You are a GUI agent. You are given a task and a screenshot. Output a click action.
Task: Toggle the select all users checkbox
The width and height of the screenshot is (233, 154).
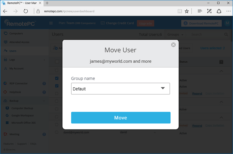[57, 62]
